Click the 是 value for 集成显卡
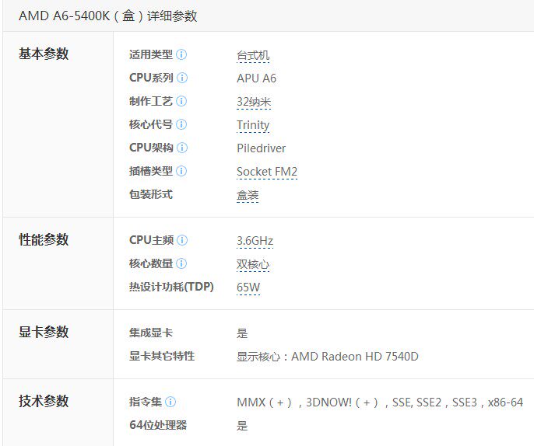Viewport: 534px width, 446px height. coord(242,333)
